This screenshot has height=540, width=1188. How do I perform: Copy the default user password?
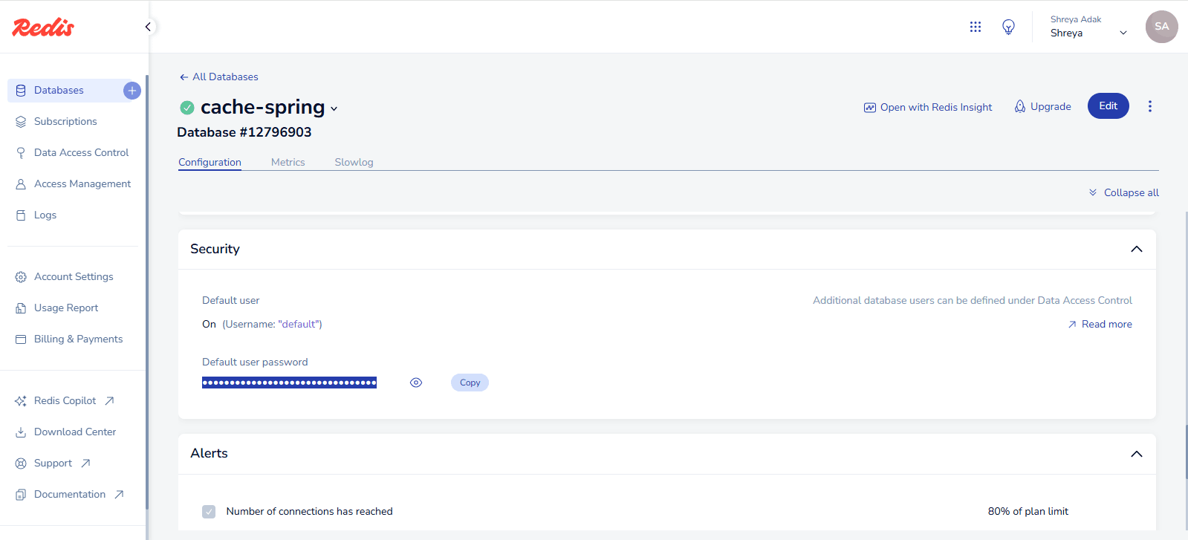[470, 383]
